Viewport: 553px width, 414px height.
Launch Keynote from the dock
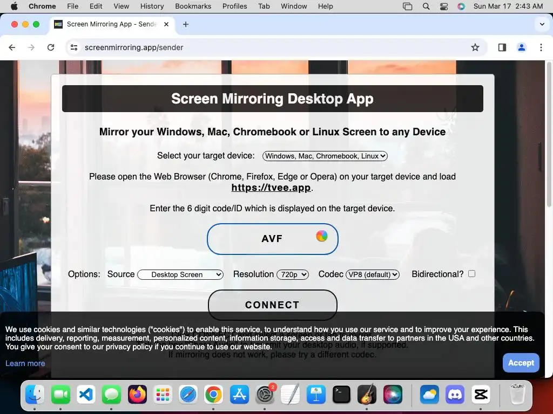pos(316,394)
